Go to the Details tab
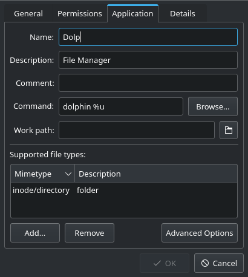248x277 pixels. [x=183, y=14]
